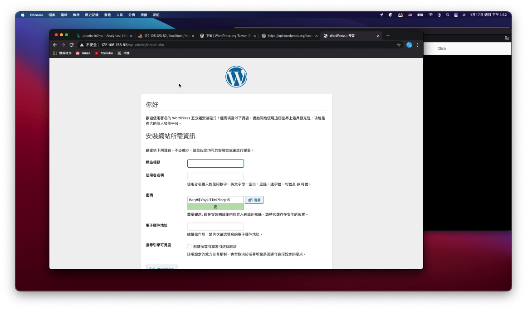Open the Apps grid bookmark icon
This screenshot has width=527, height=310.
tap(55, 53)
